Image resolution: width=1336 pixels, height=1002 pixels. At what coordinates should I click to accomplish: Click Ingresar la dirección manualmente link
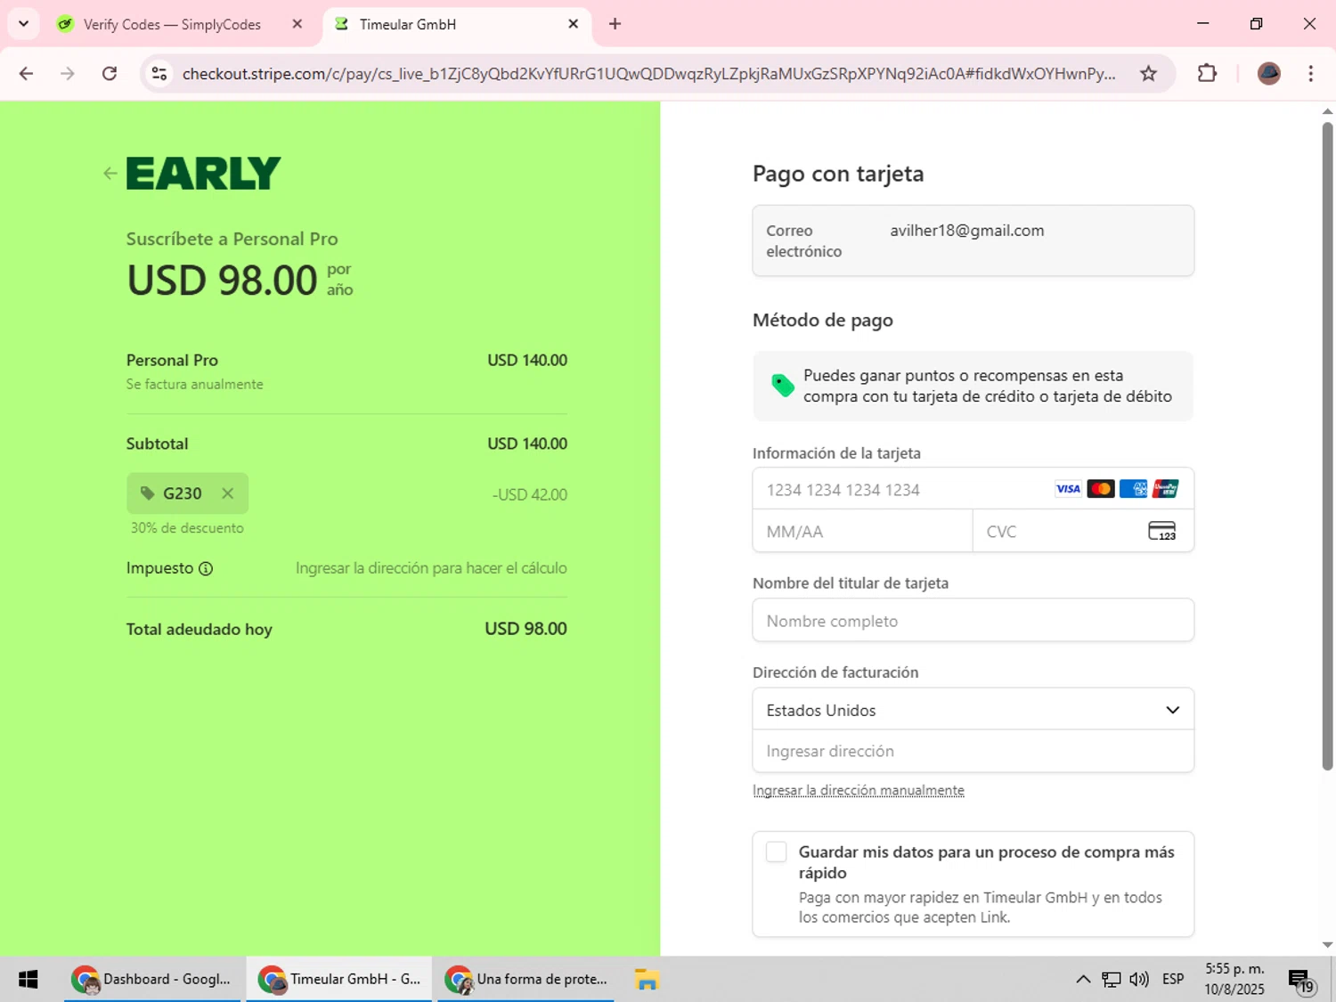[x=859, y=791]
